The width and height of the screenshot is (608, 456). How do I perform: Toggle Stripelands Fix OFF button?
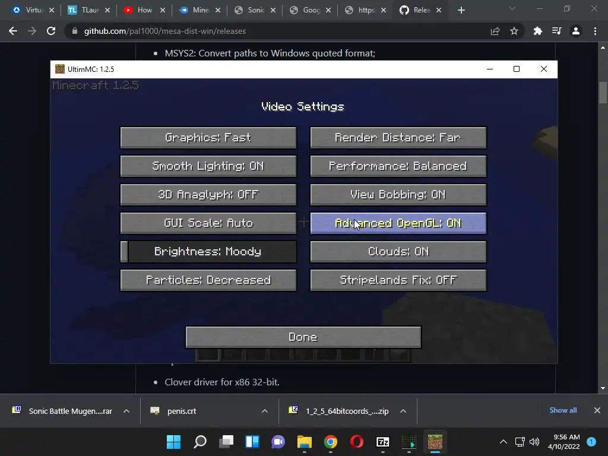coord(398,280)
